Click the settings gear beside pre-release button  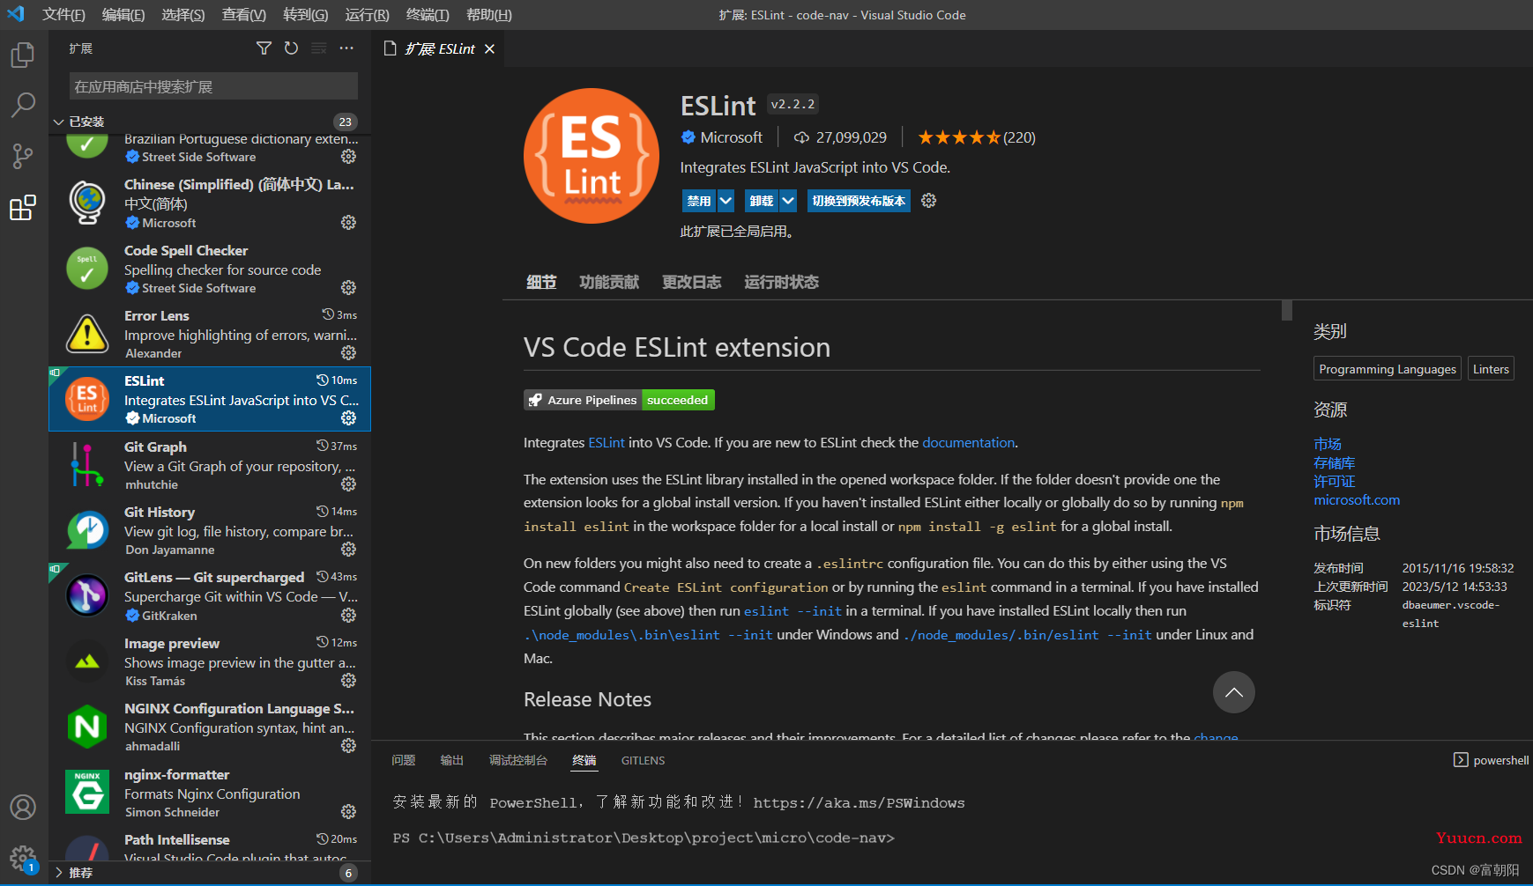tap(928, 201)
